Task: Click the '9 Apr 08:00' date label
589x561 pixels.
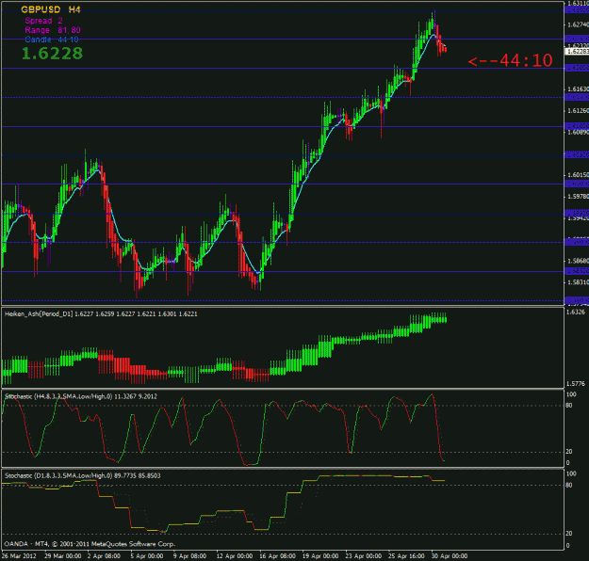Action: click(189, 555)
